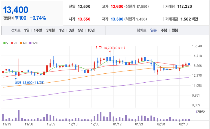This screenshot has width=210, height=129.
Task: Click the 시가 value 13,550
Action: 84,19
